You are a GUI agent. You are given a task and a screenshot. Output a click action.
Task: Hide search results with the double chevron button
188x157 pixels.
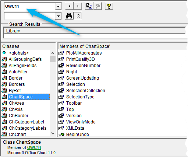[78, 16]
